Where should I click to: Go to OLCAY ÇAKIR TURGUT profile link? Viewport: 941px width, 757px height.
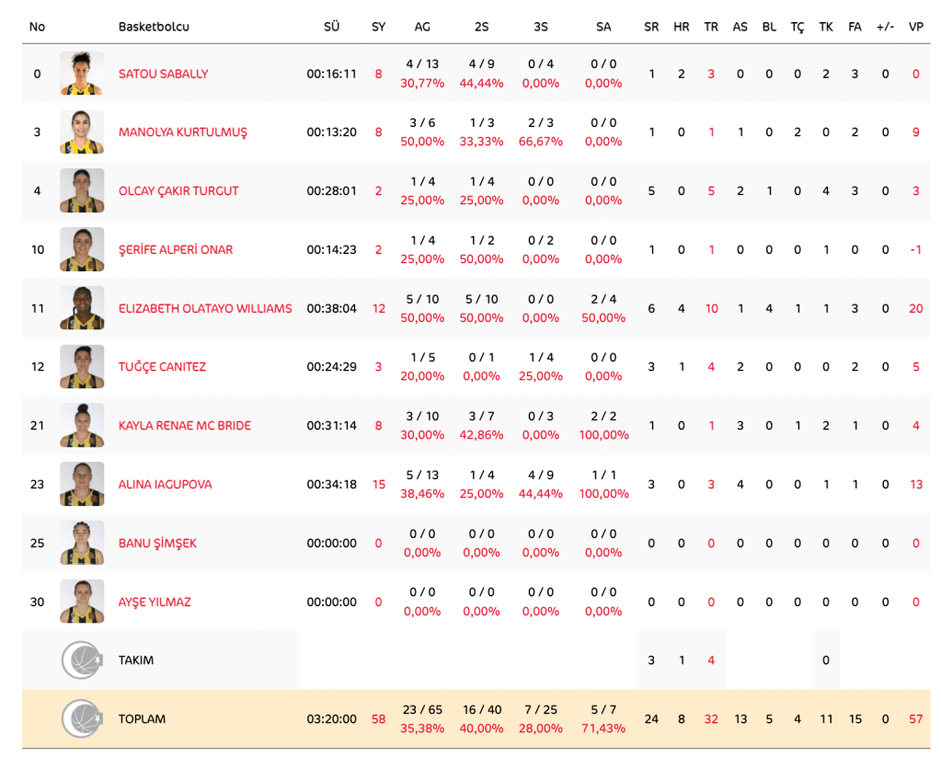[x=178, y=191]
